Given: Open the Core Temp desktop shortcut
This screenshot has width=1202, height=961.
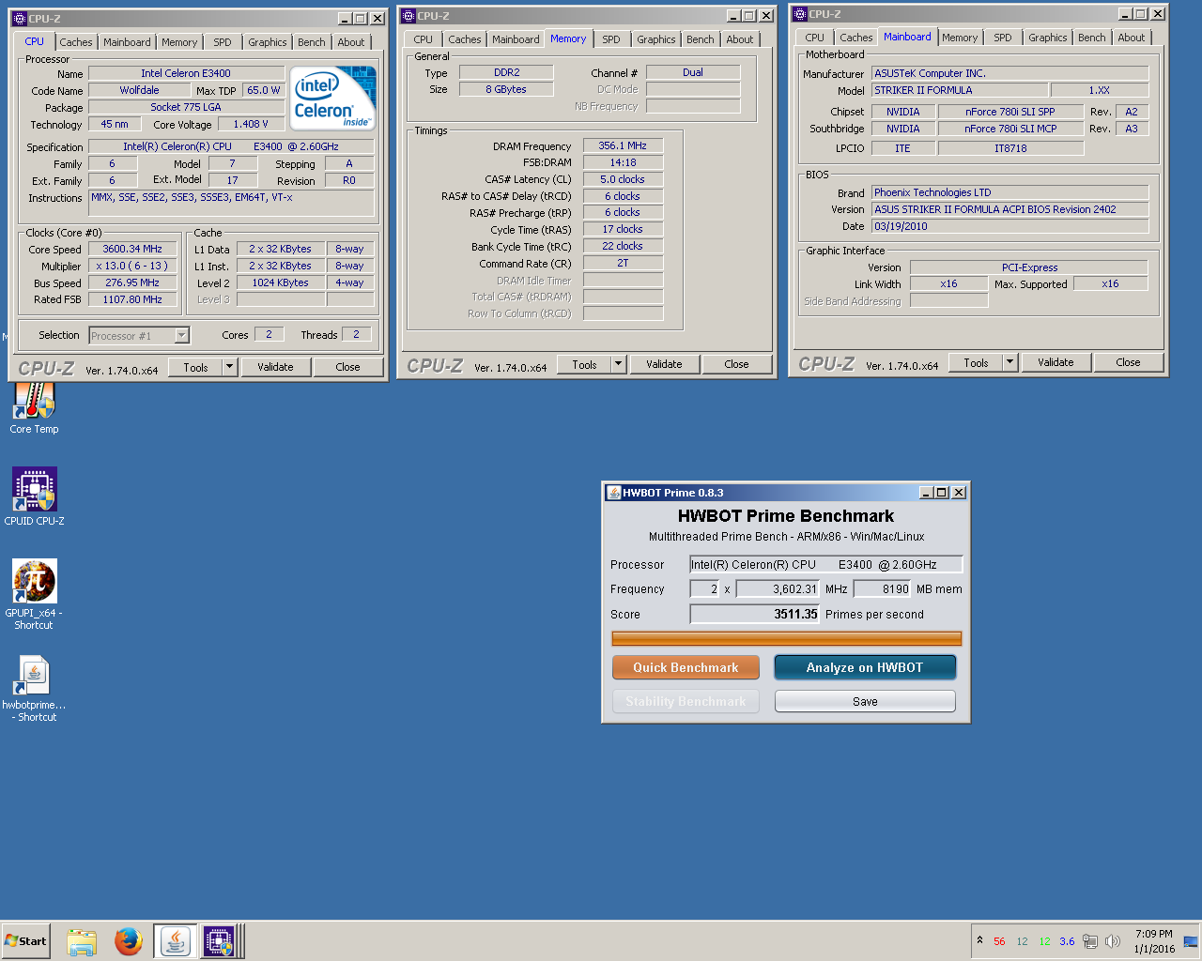Looking at the screenshot, I should pos(34,408).
